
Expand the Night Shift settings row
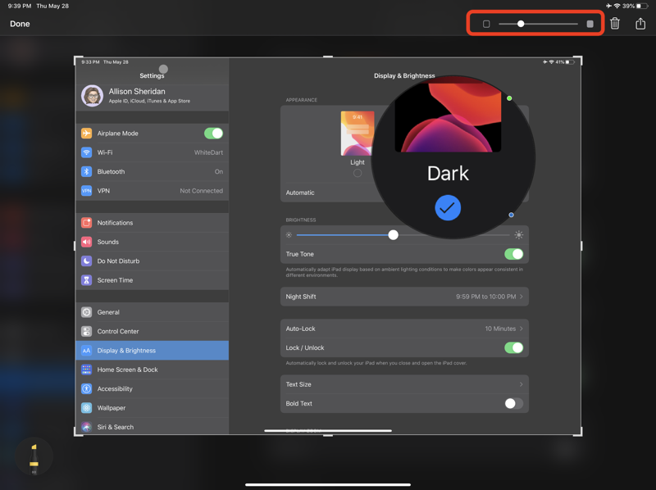click(x=404, y=297)
